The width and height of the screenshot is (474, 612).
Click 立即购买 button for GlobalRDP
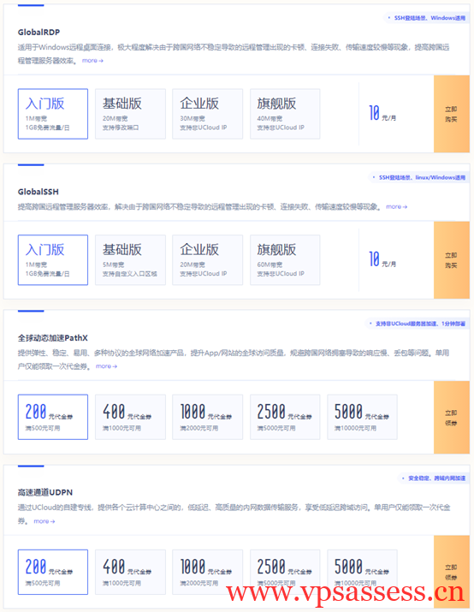click(452, 114)
